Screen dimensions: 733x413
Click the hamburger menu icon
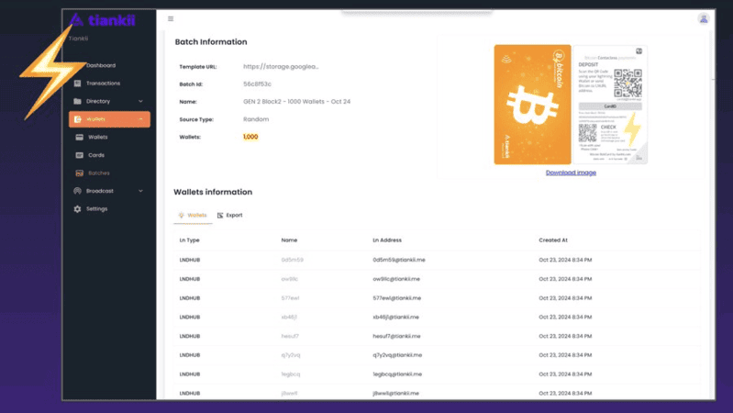171,18
